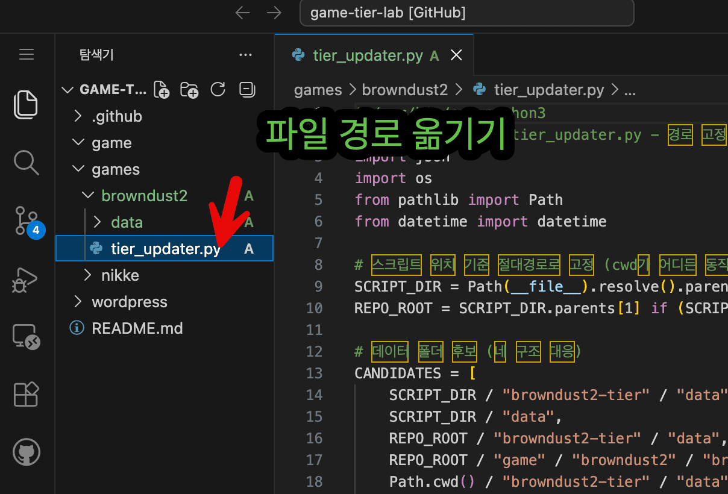Refresh the explorer file tree
728x494 pixels.
pyautogui.click(x=218, y=90)
